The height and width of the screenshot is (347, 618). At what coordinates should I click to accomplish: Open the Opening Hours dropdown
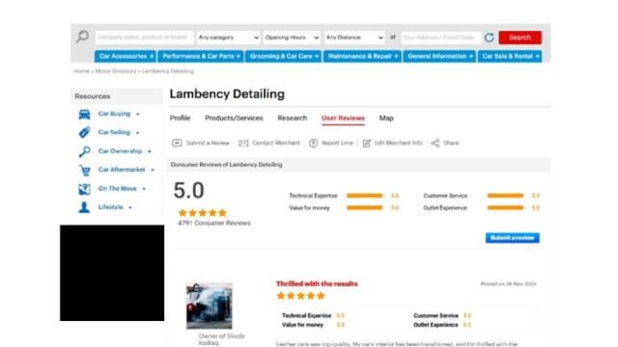click(x=292, y=38)
